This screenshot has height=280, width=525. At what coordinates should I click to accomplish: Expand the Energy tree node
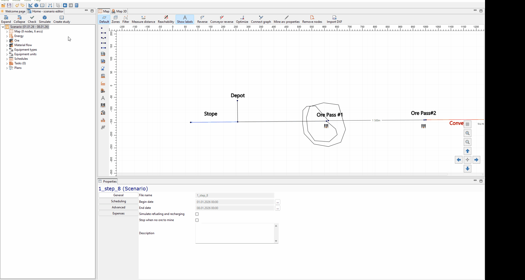pos(7,36)
